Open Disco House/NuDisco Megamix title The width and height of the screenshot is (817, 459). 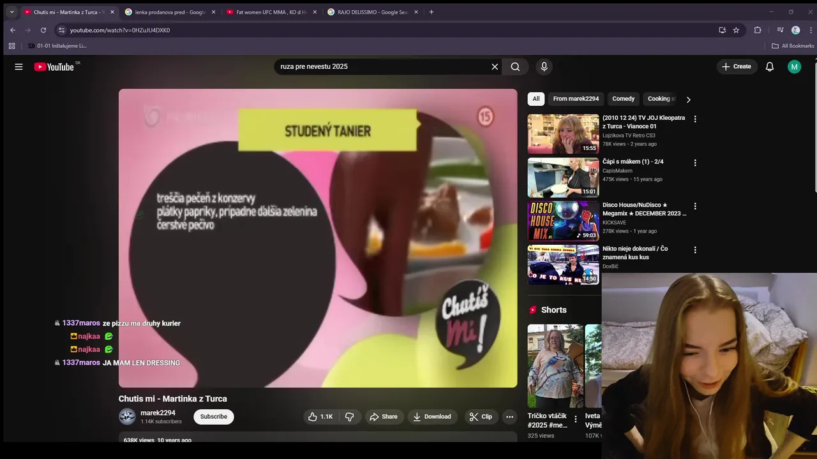pos(644,209)
